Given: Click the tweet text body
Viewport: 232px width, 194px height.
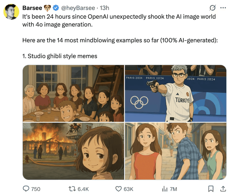Looking at the screenshot, I should click(120, 36).
